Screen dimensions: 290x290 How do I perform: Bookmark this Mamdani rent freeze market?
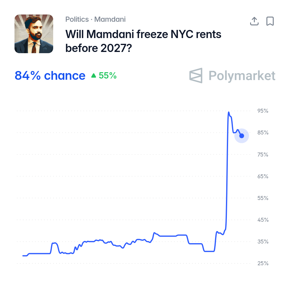coord(270,21)
